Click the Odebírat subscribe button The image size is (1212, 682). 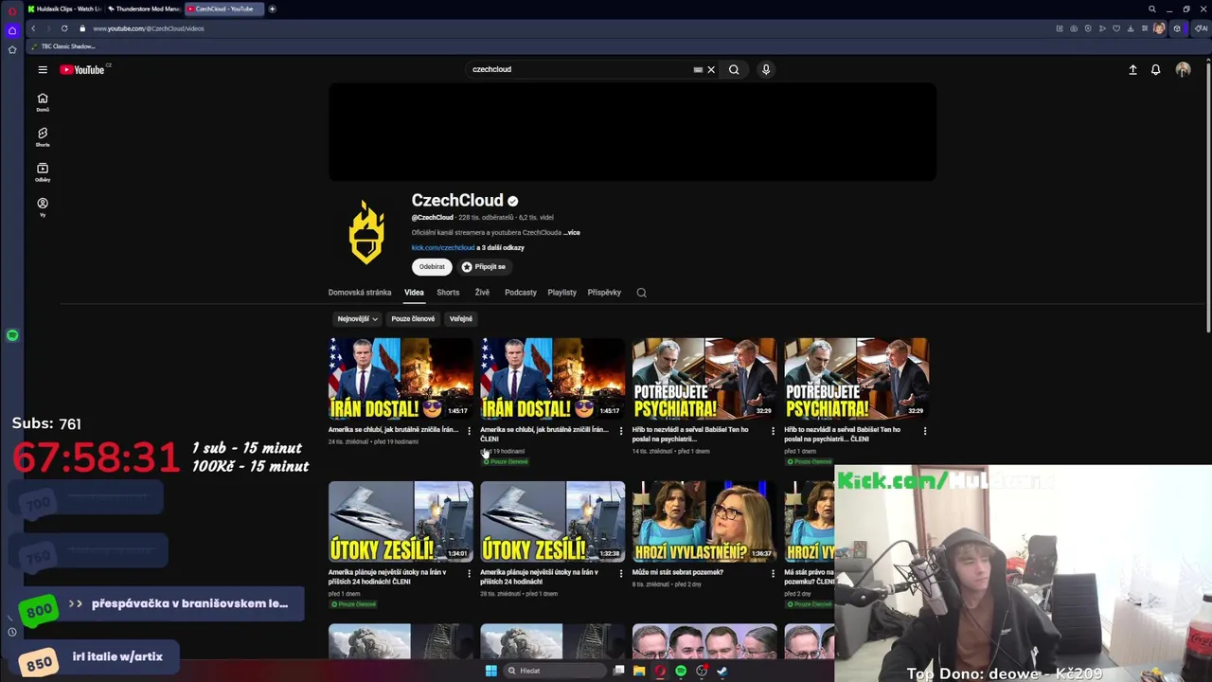(x=432, y=267)
